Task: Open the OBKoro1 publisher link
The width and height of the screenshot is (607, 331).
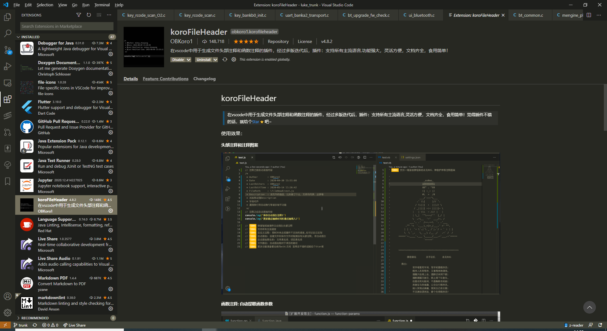Action: (x=181, y=41)
